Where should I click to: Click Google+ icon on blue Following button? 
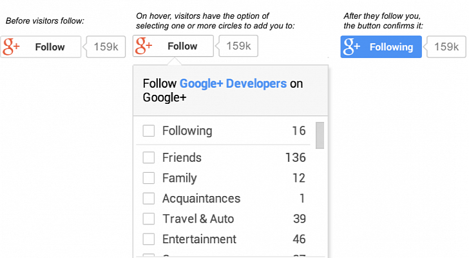(x=352, y=47)
